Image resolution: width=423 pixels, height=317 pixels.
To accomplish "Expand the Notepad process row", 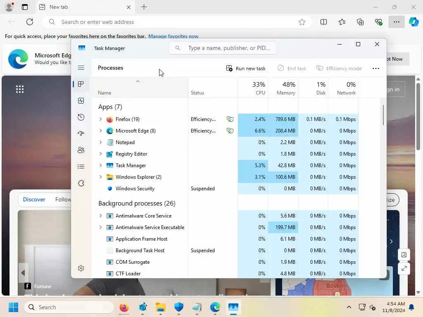I will [101, 142].
